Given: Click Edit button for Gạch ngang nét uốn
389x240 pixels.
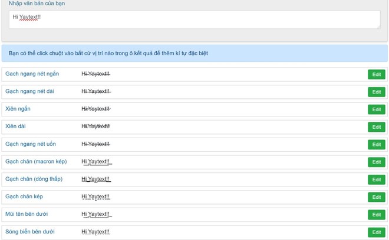Looking at the screenshot, I should coord(377,145).
